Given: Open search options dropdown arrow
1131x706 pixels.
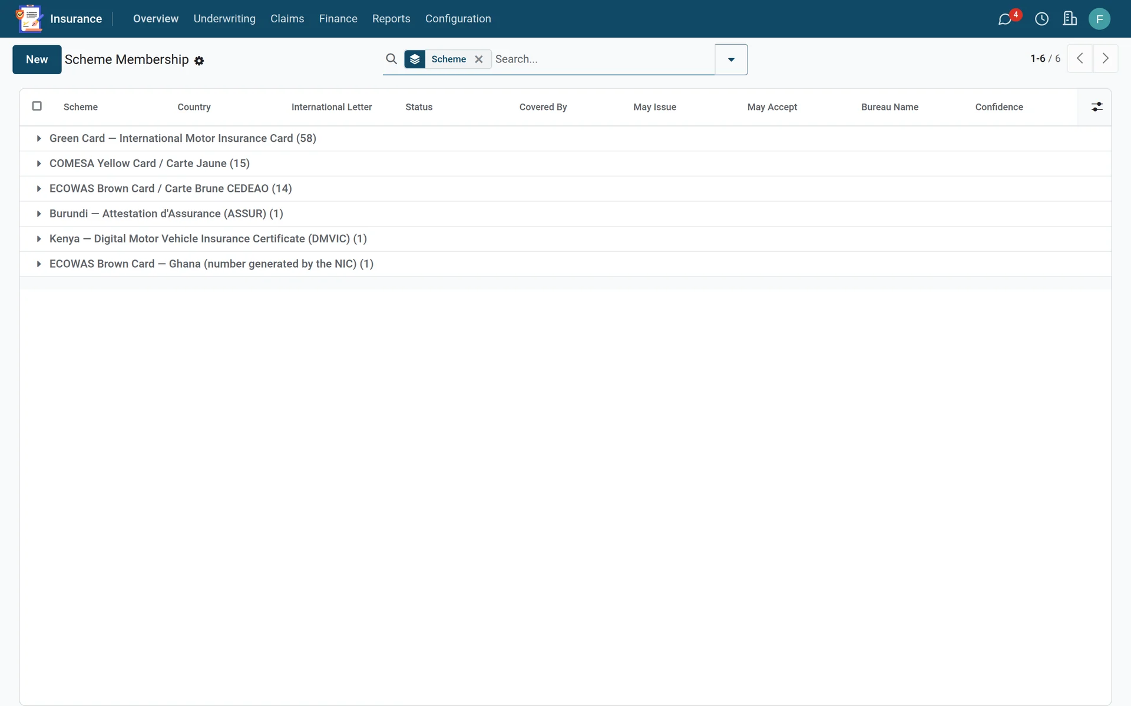Looking at the screenshot, I should (x=731, y=59).
